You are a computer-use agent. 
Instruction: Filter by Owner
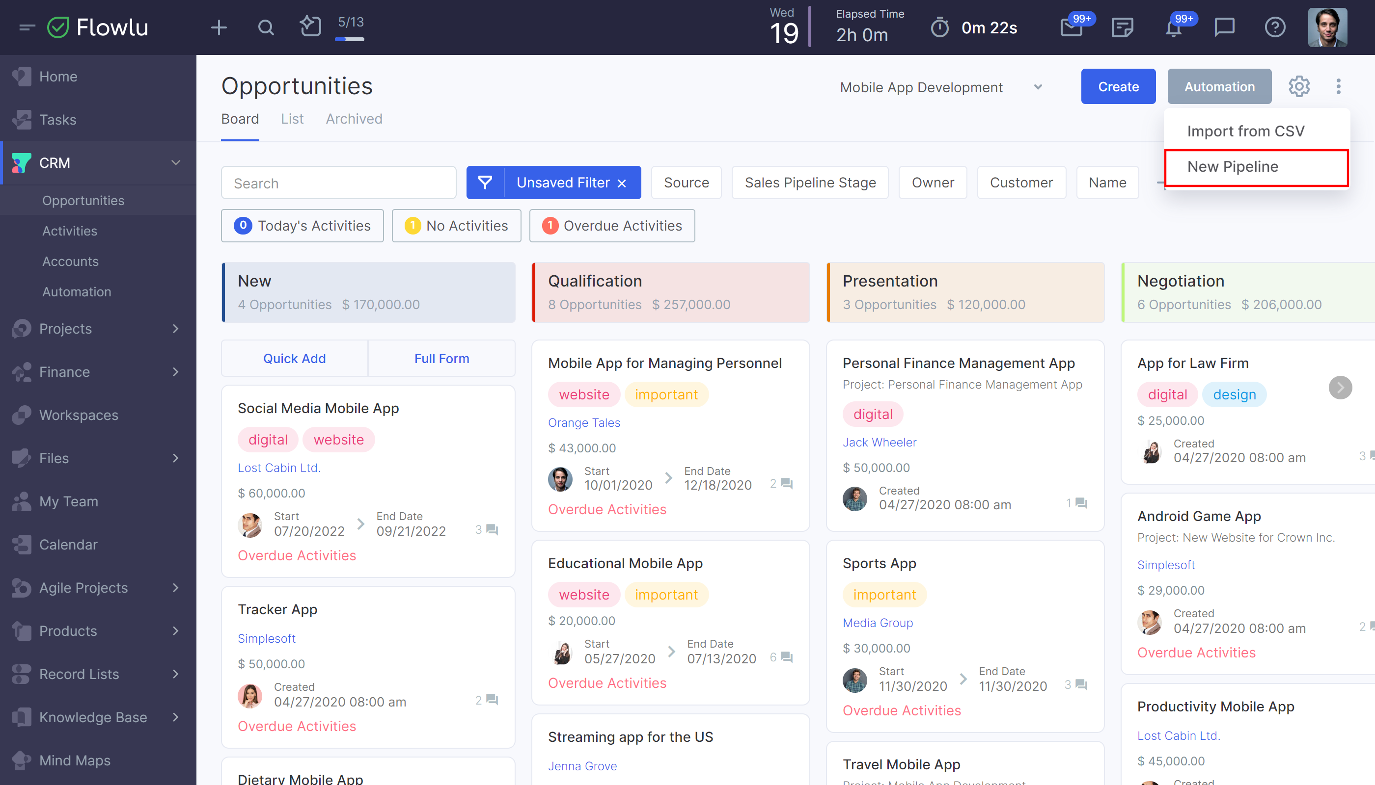pos(933,183)
